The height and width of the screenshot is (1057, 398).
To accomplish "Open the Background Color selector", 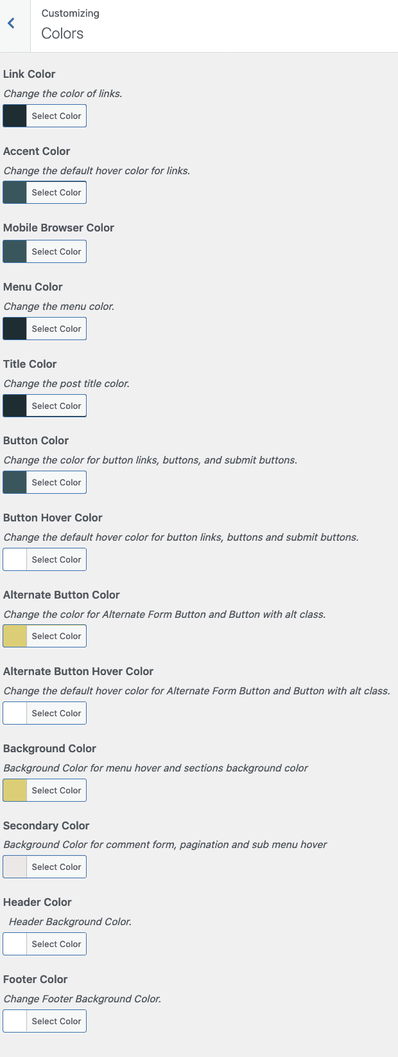I will pyautogui.click(x=56, y=790).
